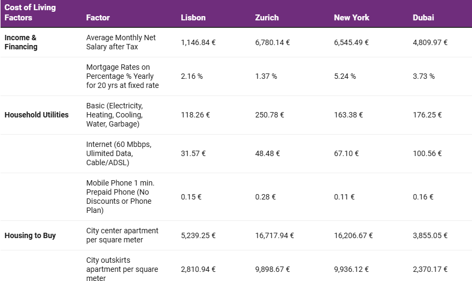The height and width of the screenshot is (281, 472).
Task: Click Lisbon's average salary 1,146.84 €
Action: click(x=198, y=42)
